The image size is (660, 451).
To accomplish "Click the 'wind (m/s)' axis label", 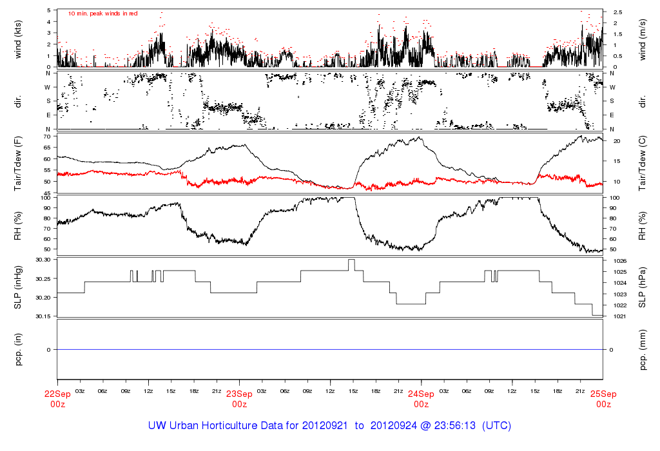I will [642, 40].
